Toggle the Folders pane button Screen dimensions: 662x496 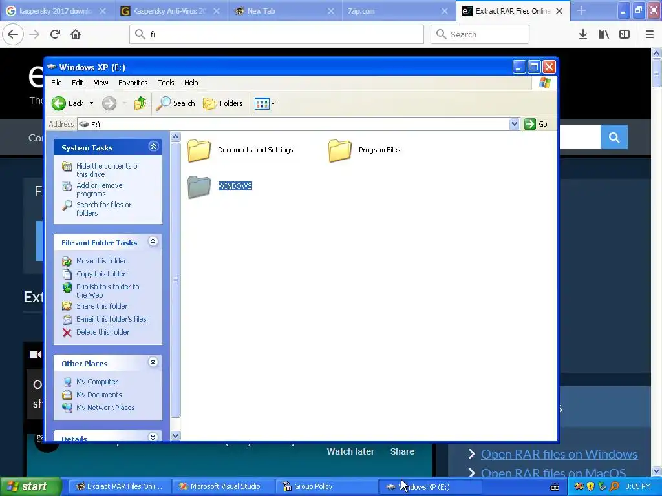223,103
